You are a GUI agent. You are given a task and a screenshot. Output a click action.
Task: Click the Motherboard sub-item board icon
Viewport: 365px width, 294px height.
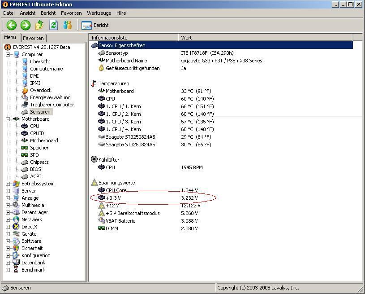pyautogui.click(x=25, y=140)
